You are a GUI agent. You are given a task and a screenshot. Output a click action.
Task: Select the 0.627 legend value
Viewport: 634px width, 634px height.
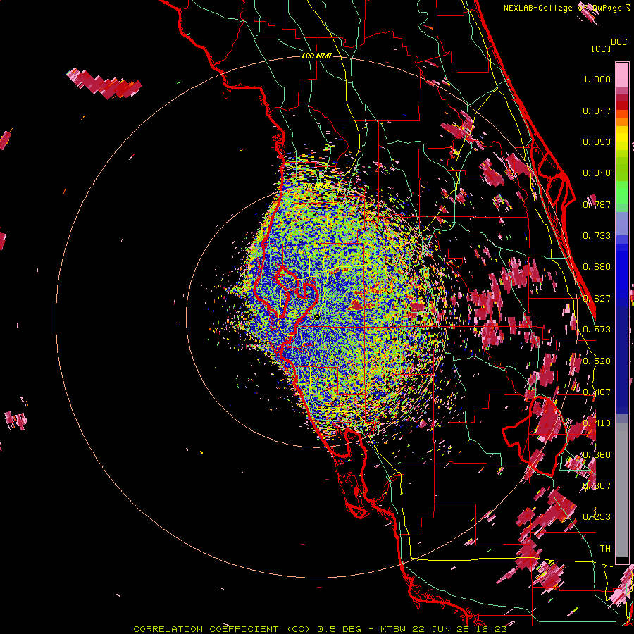(597, 299)
